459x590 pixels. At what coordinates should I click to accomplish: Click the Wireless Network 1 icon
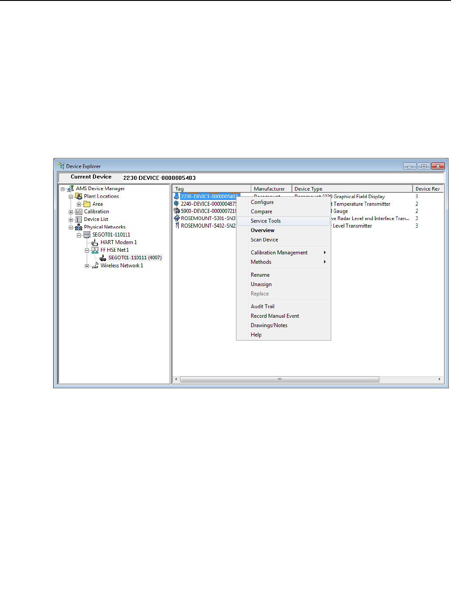[x=95, y=266]
